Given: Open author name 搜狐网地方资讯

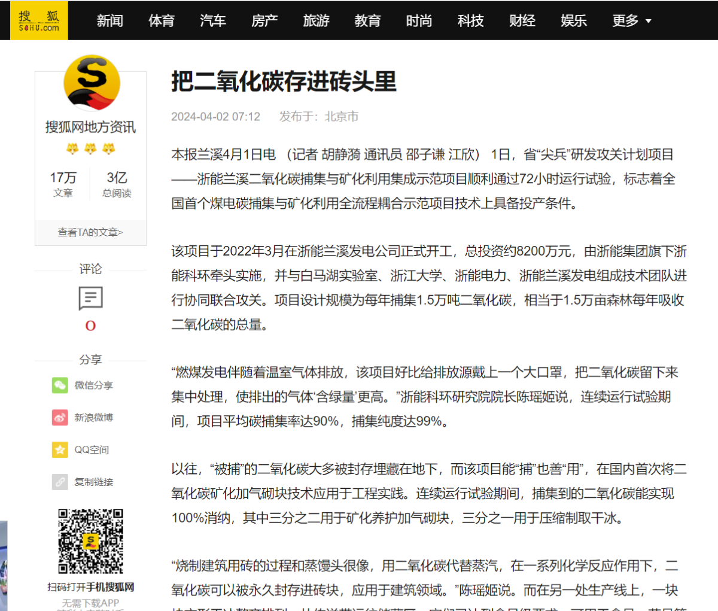Looking at the screenshot, I should pos(90,127).
